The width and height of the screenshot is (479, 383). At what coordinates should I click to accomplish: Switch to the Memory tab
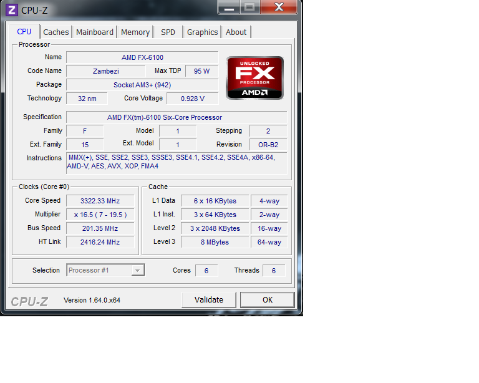[135, 32]
